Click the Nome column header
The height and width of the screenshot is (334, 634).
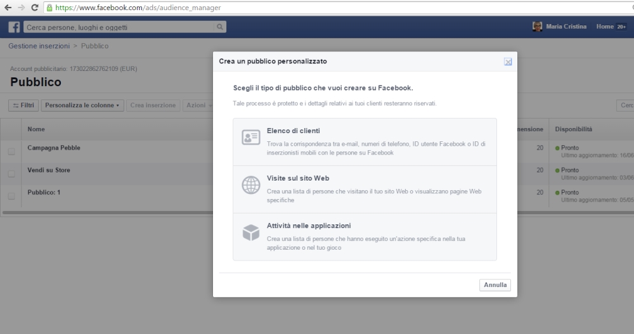pyautogui.click(x=36, y=129)
